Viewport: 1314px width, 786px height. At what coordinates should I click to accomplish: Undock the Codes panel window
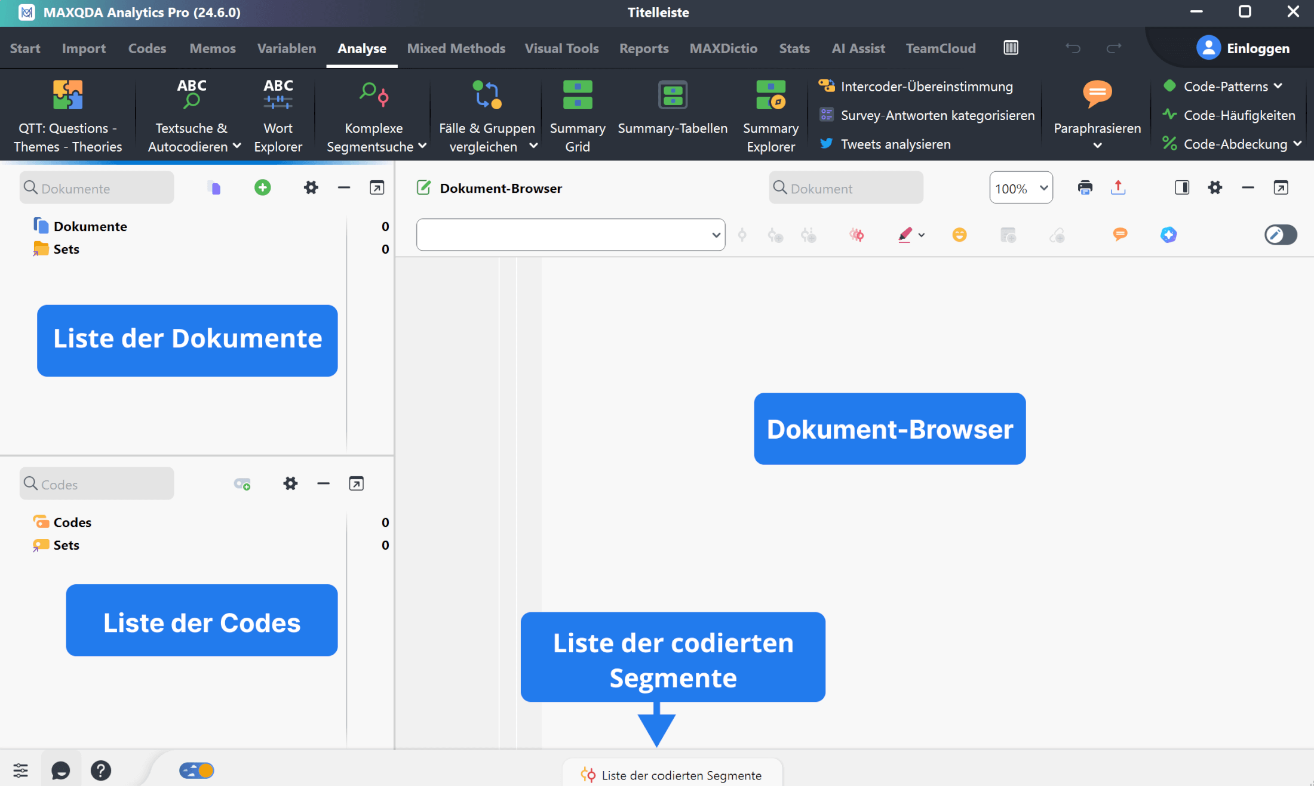(x=356, y=483)
